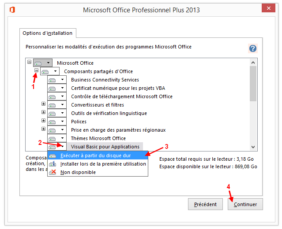Click the red X Non disponible icon
The width and height of the screenshot is (282, 229).
pyautogui.click(x=53, y=172)
